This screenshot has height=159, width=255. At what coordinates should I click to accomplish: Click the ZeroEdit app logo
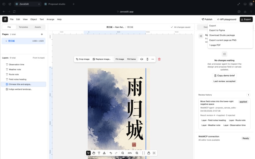click(x=5, y=19)
